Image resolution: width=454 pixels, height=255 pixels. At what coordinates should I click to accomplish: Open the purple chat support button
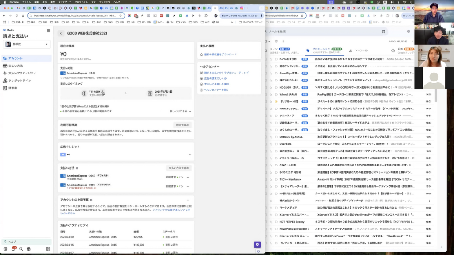(258, 244)
